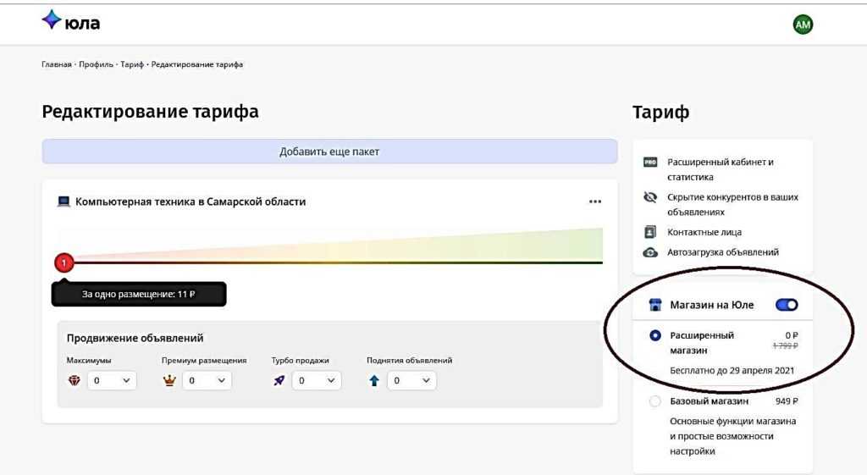Click the red slider handle marked 1
867x475 pixels.
point(64,262)
